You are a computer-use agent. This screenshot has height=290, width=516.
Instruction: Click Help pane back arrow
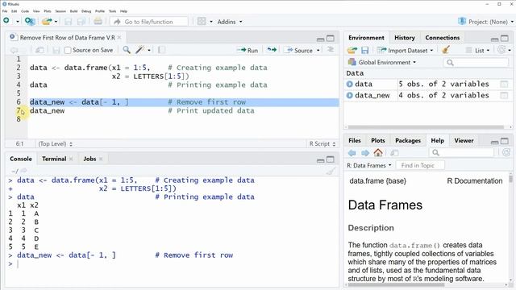352,153
